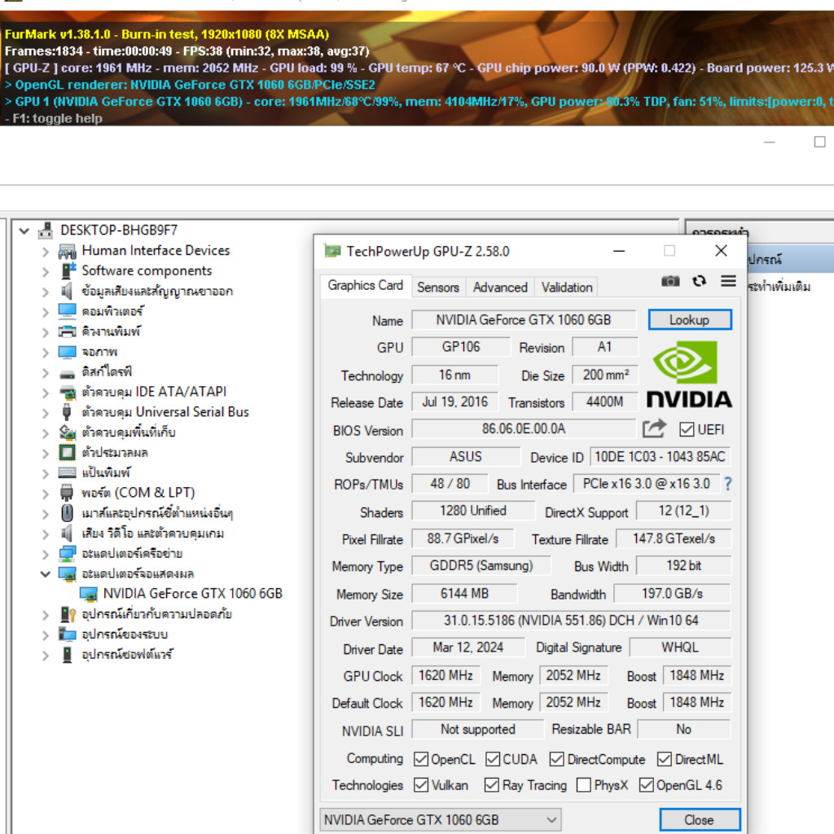Click the mouse icon in device tree
The image size is (834, 834).
click(67, 513)
